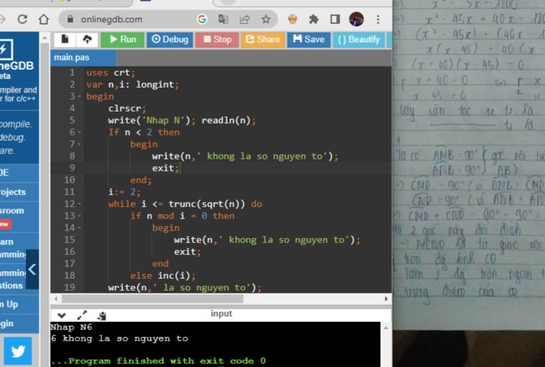Open the Chrome profile avatar
The height and width of the screenshot is (367, 545).
356,19
